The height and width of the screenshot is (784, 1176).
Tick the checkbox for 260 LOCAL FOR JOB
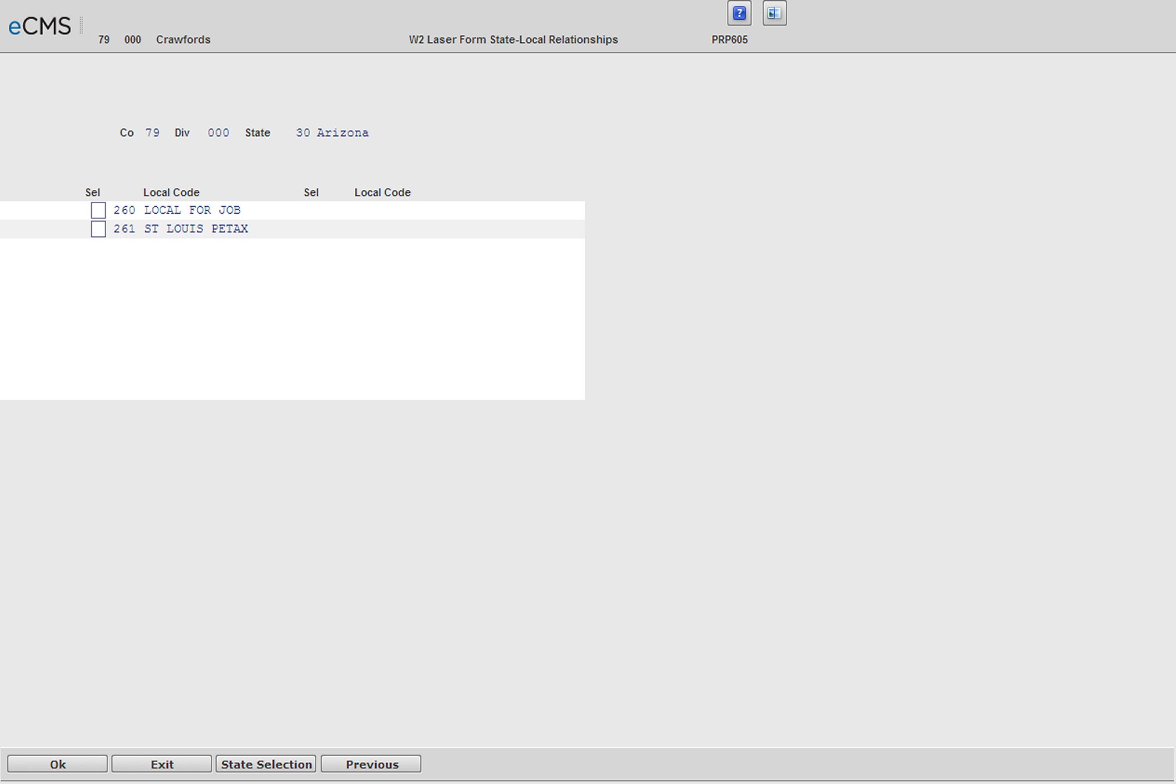pyautogui.click(x=98, y=210)
